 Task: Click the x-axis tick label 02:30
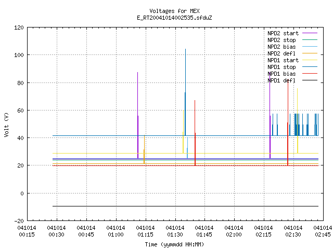click(293, 234)
